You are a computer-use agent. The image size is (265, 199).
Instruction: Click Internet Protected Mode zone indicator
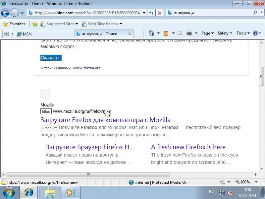point(158,182)
